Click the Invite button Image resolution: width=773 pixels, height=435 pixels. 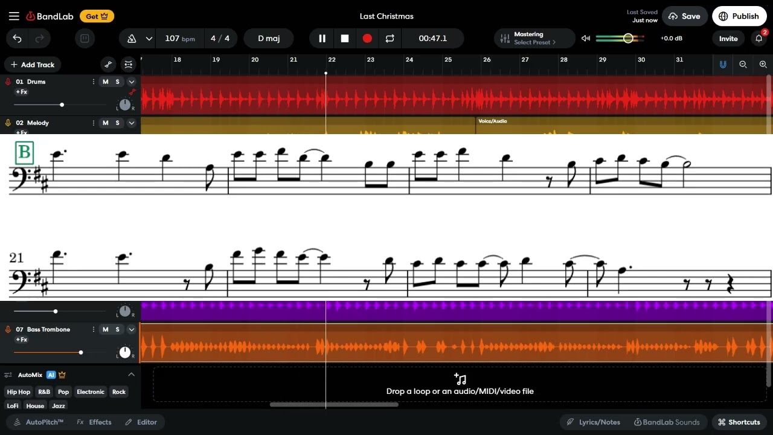(x=728, y=39)
